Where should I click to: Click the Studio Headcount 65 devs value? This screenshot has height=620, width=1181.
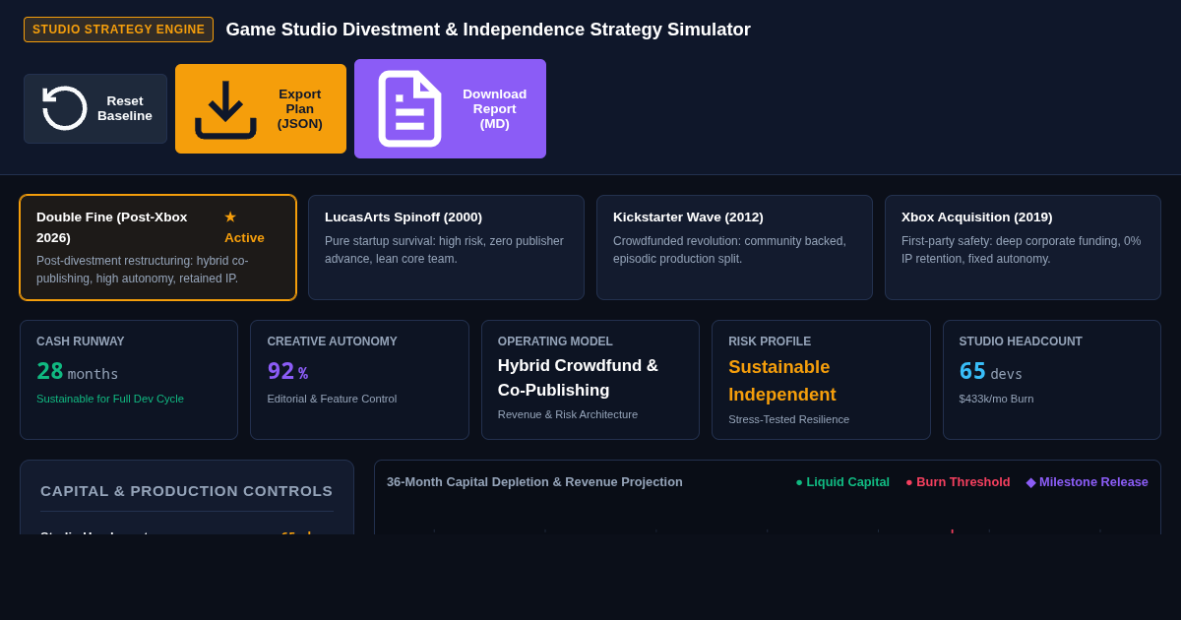point(991,372)
